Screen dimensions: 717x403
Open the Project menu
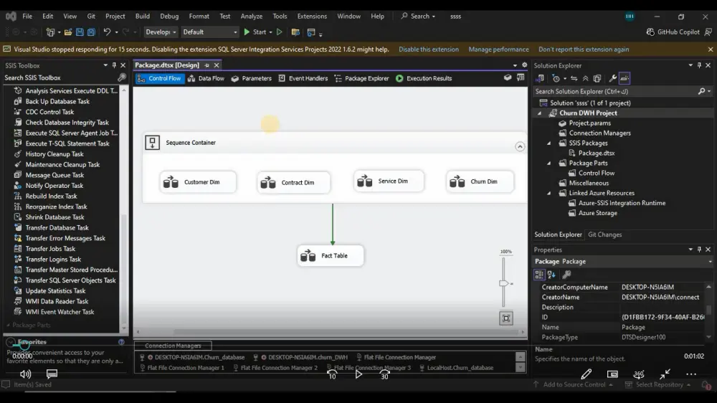coord(115,16)
